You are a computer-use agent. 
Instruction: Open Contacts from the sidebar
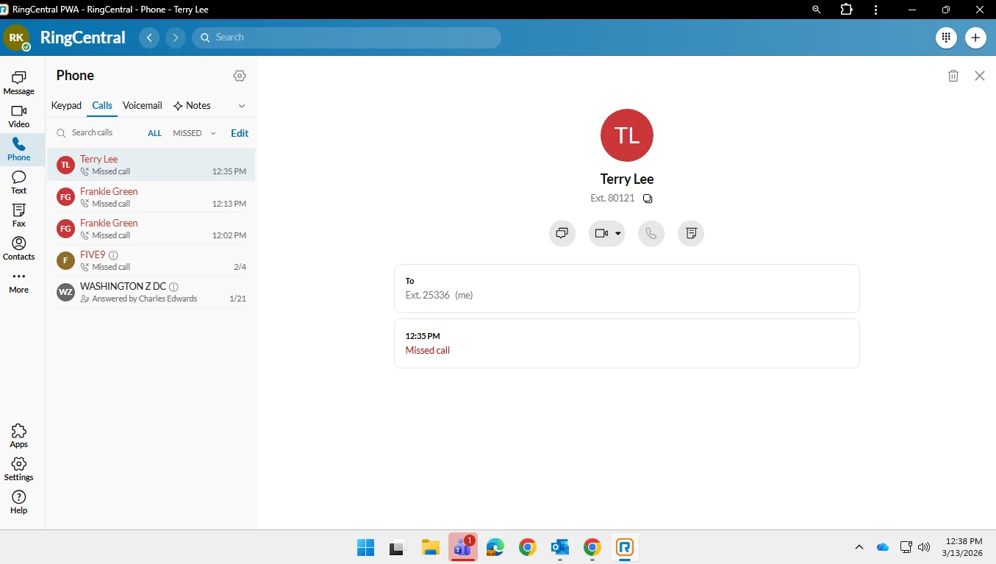click(x=19, y=249)
